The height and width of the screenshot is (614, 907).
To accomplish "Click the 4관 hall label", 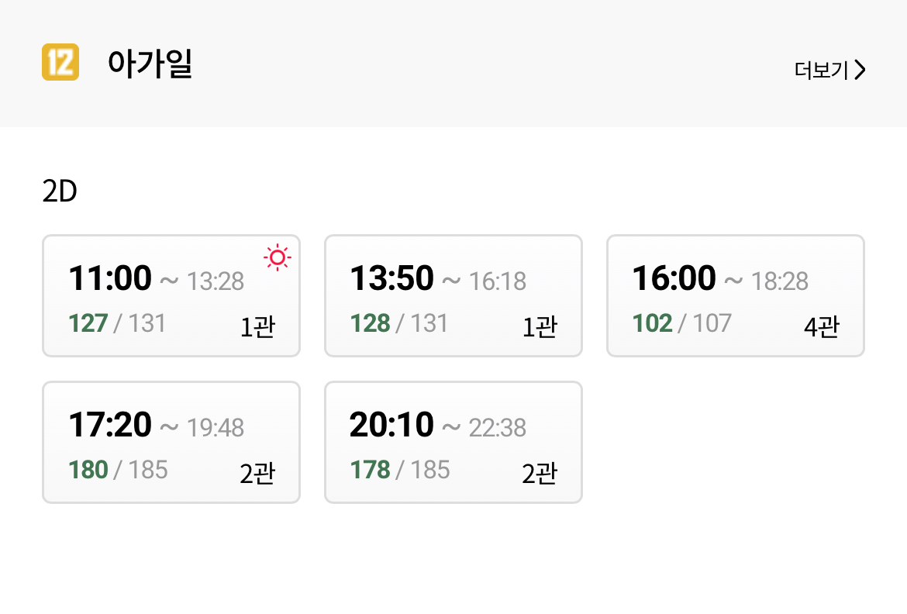I will (x=822, y=327).
